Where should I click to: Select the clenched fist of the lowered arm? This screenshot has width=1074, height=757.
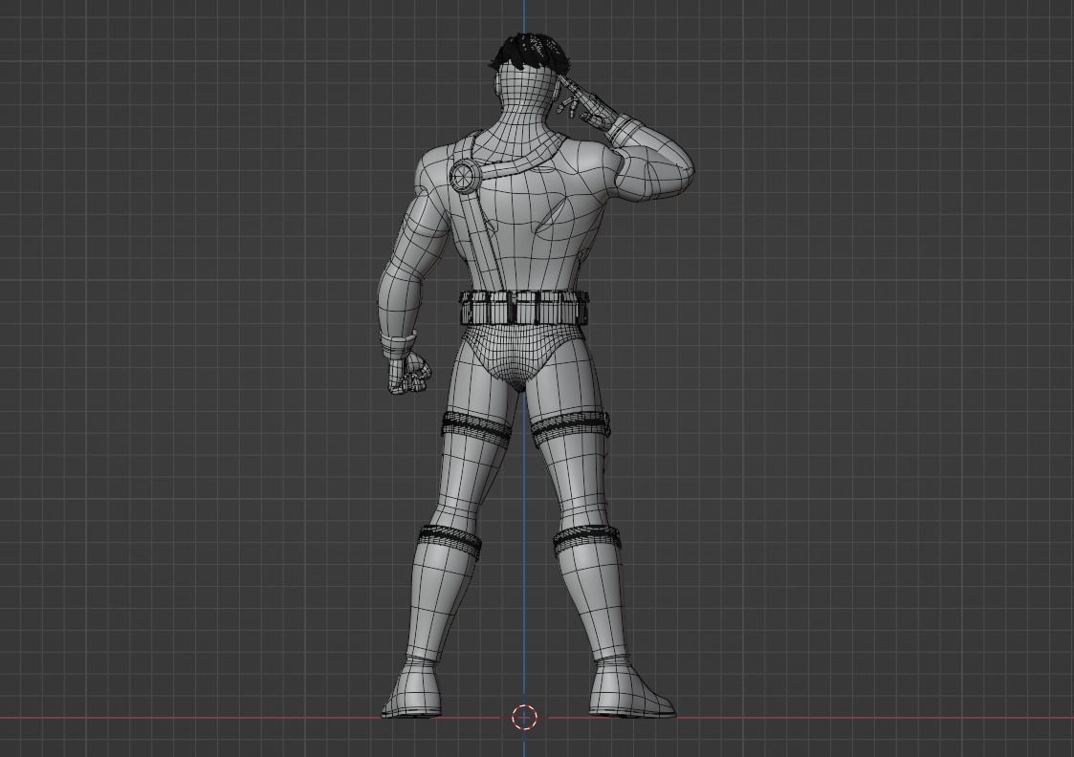tap(409, 375)
